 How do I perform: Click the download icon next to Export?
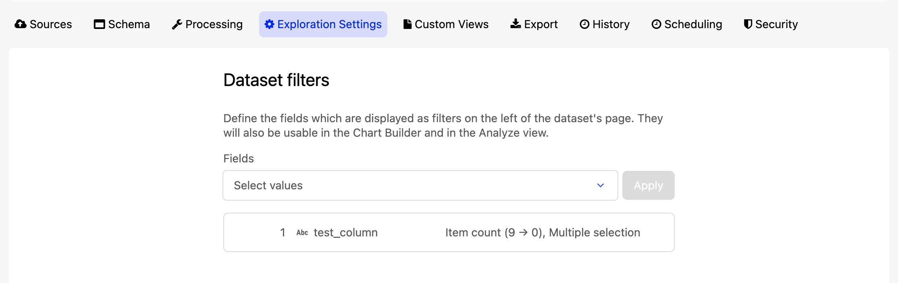coord(516,24)
